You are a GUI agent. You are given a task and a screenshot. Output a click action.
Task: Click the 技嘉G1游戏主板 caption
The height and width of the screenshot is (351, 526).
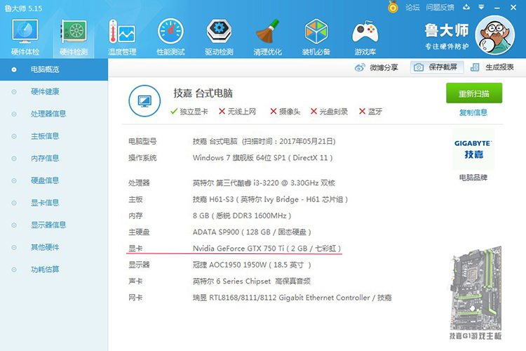click(476, 336)
